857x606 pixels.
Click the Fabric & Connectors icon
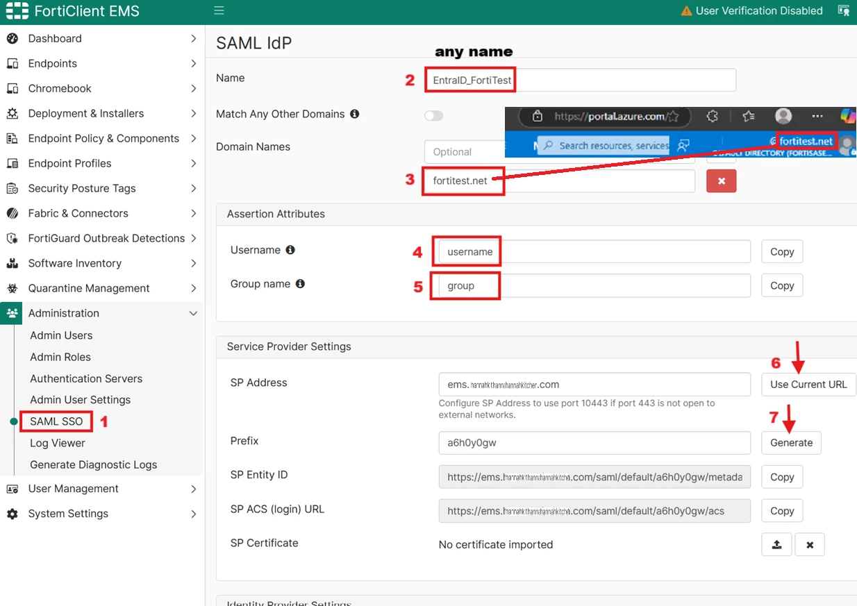pos(13,214)
